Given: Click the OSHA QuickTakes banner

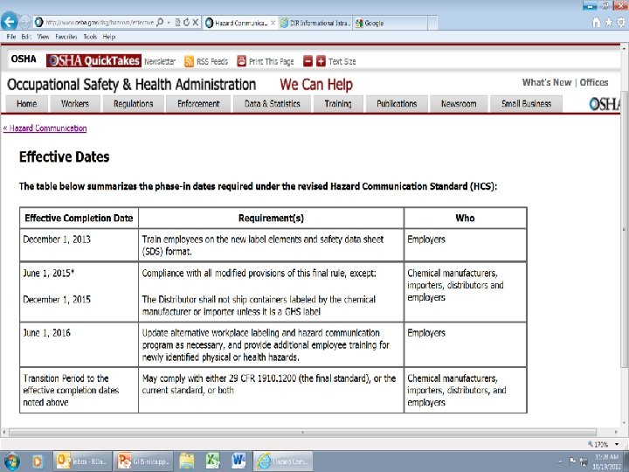Looking at the screenshot, I should [93, 60].
